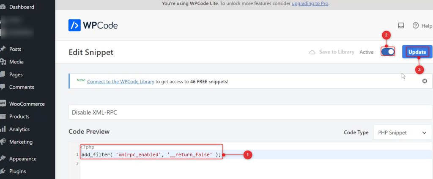The width and height of the screenshot is (433, 179).
Task: Click the Help question mark icon
Action: 416,25
